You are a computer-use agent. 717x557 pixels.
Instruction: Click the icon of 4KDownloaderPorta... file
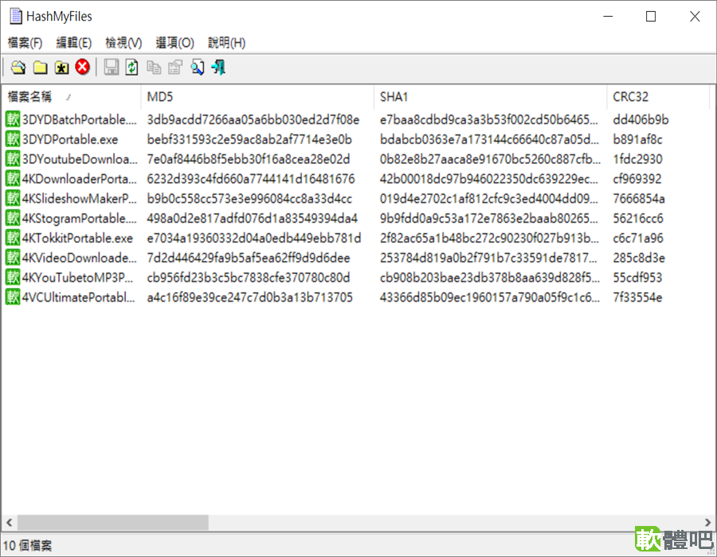(x=13, y=178)
